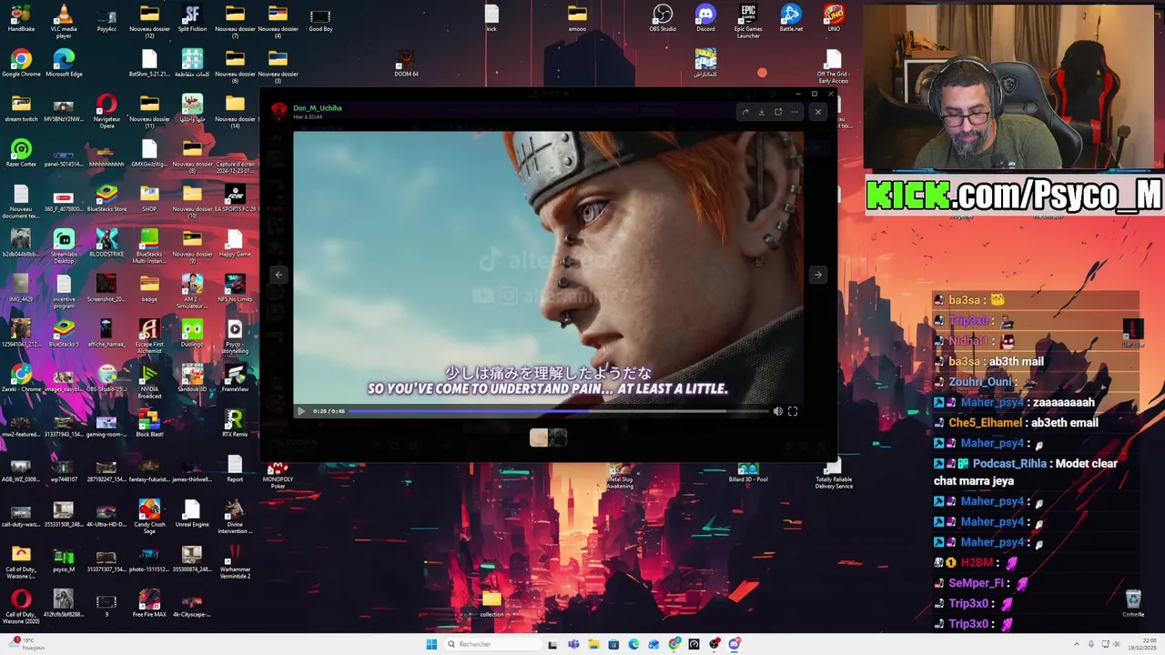Launch VLC media player shortcut
The height and width of the screenshot is (655, 1165).
pyautogui.click(x=64, y=21)
